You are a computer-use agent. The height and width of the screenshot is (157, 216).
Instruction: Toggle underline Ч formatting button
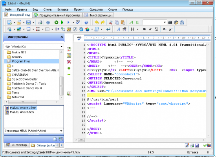click(156, 29)
